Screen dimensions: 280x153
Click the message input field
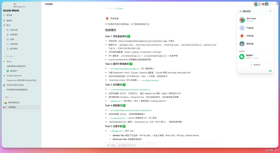coord(161,145)
